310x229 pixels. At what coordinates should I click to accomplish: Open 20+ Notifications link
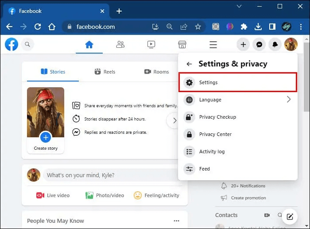[x=243, y=186]
